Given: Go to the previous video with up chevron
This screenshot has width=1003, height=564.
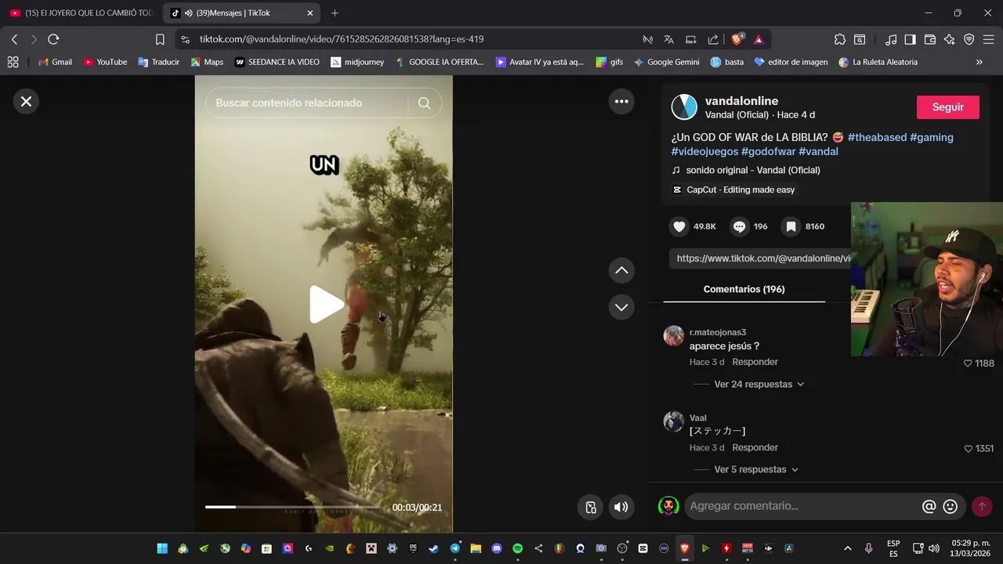Looking at the screenshot, I should (621, 270).
